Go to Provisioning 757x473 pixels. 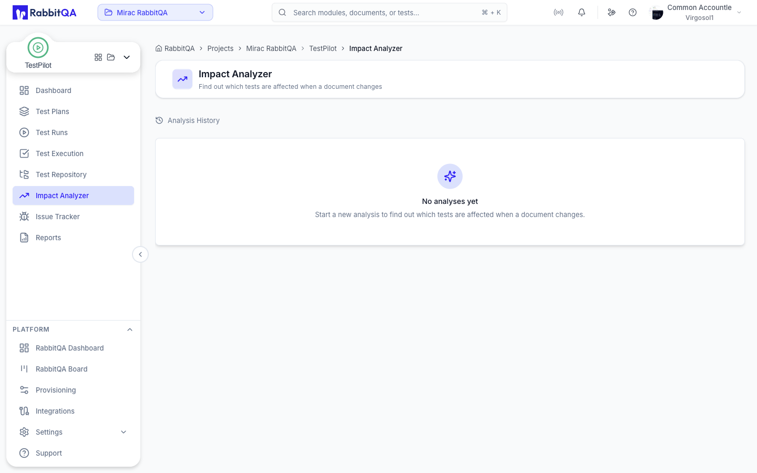[x=73, y=390]
